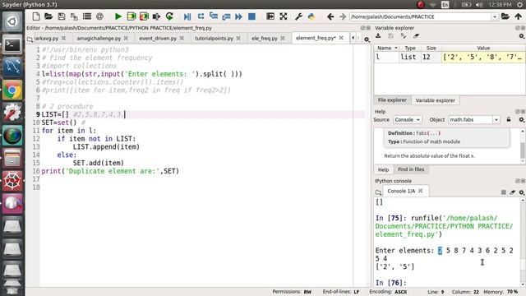Open a file using the toolbar folder icon
Viewport: 526px width, 296px height.
48,16
